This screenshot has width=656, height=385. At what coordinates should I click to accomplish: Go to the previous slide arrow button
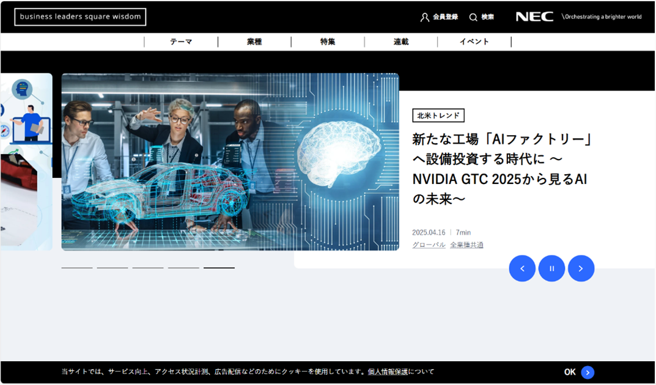tap(522, 268)
